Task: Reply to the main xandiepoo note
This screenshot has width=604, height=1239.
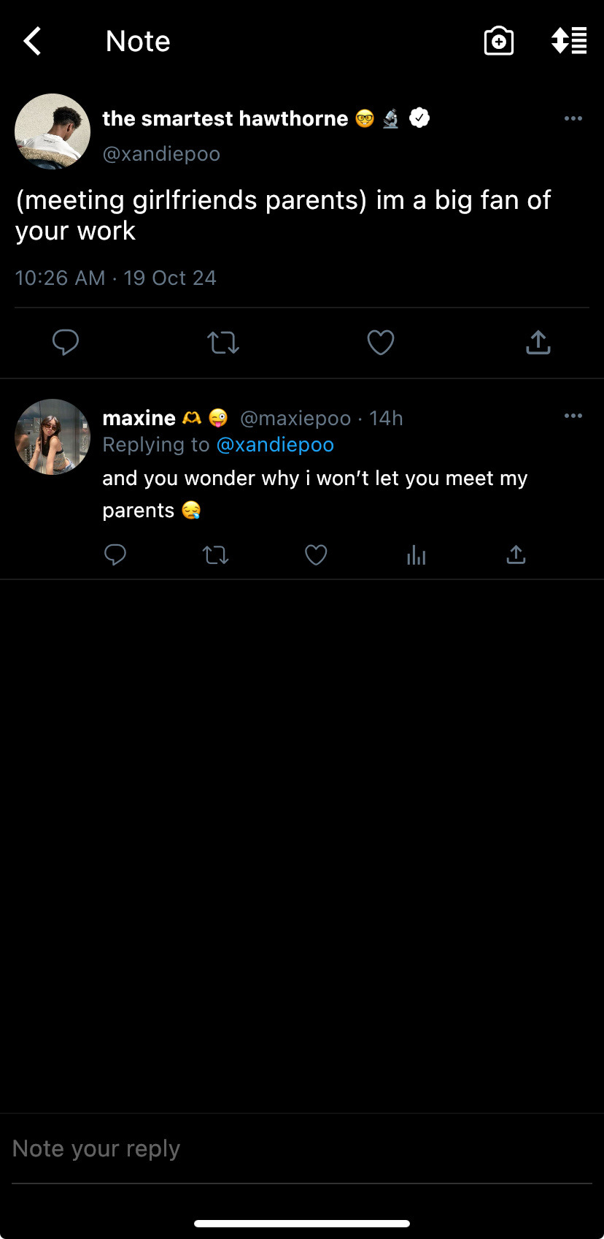Action: [x=66, y=342]
